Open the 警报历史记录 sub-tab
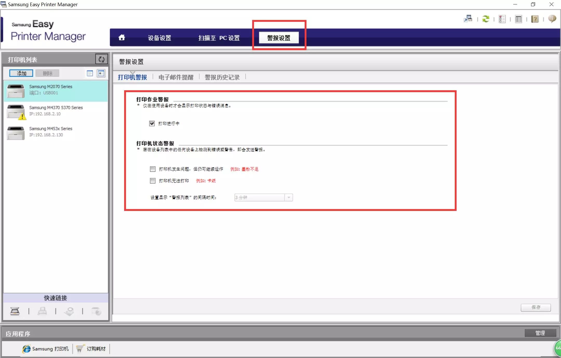Viewport: 561px width, 358px height. tap(222, 77)
